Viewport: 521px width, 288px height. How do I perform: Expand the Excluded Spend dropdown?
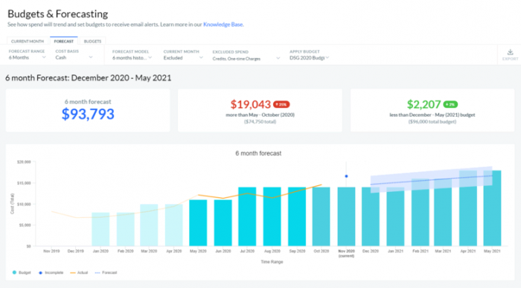[246, 59]
